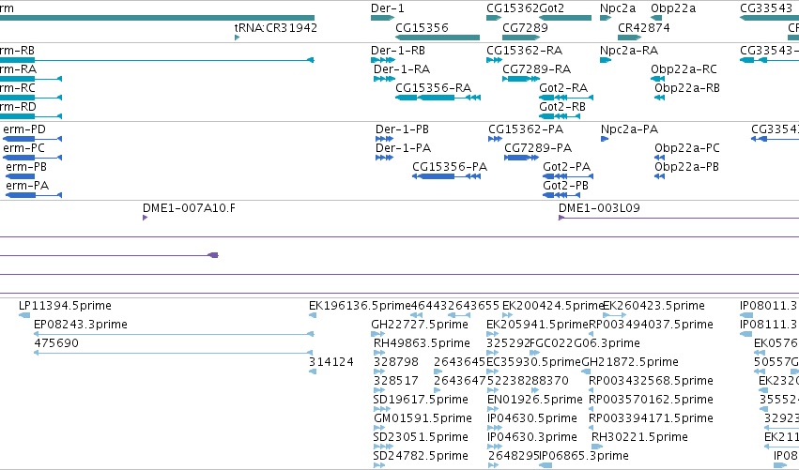Click the small arrow under tRNA:CR31942
The image size is (799, 470).
click(x=237, y=38)
